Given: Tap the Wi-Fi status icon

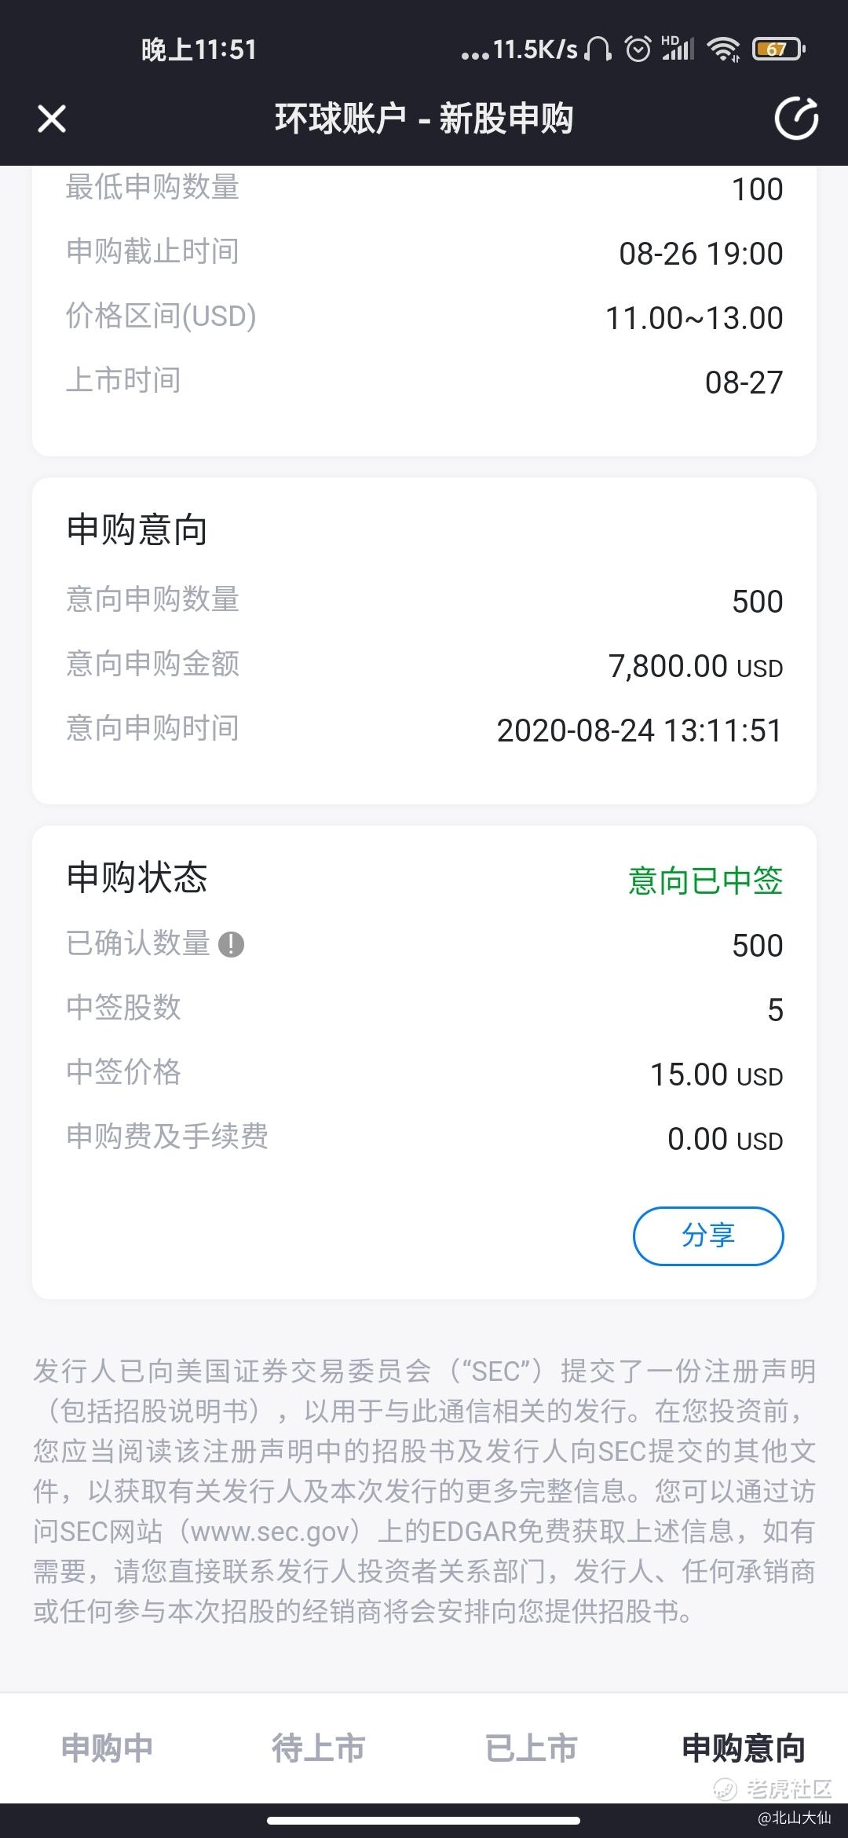Looking at the screenshot, I should tap(722, 49).
